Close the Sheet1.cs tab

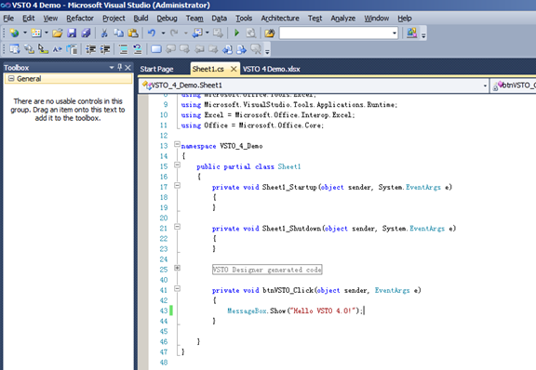(x=234, y=69)
